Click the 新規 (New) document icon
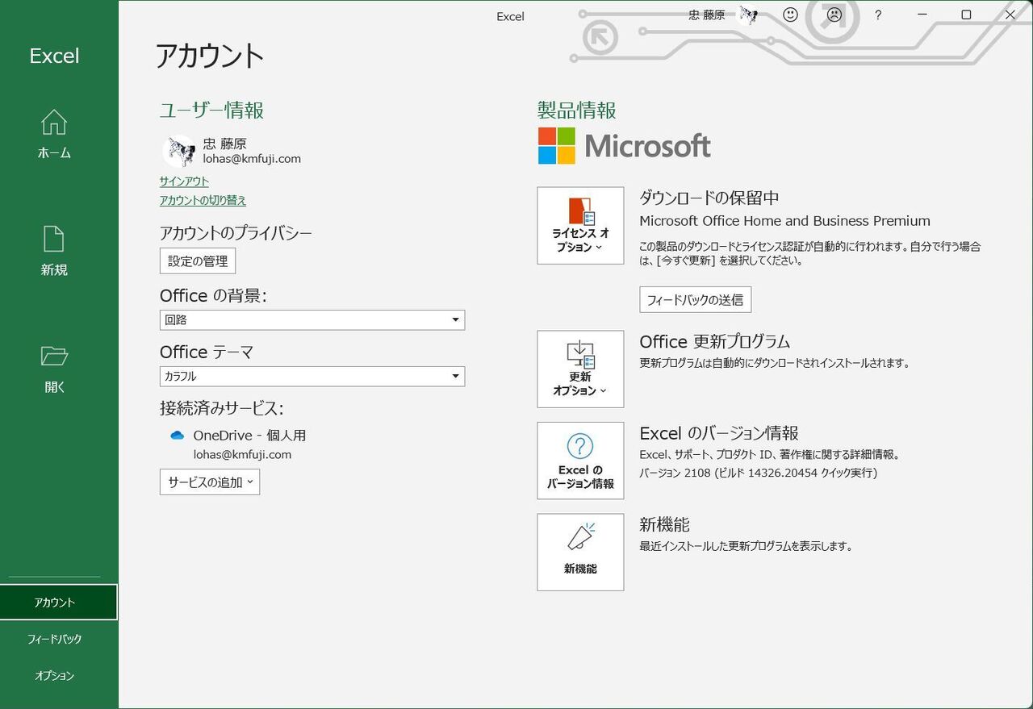1033x709 pixels. tap(54, 239)
